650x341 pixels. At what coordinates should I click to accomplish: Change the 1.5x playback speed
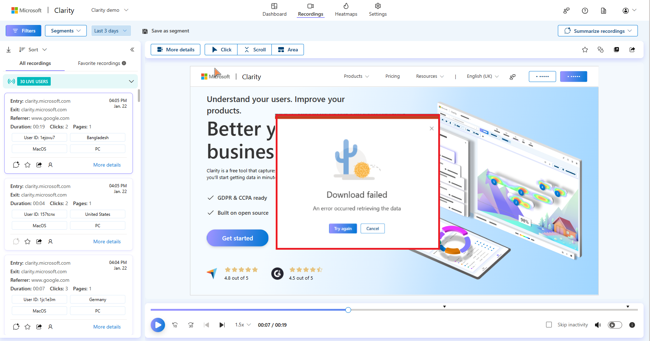(x=243, y=325)
